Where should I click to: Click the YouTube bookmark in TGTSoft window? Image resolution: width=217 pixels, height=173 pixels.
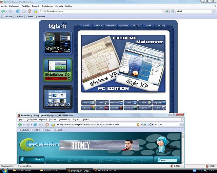pos(7,17)
